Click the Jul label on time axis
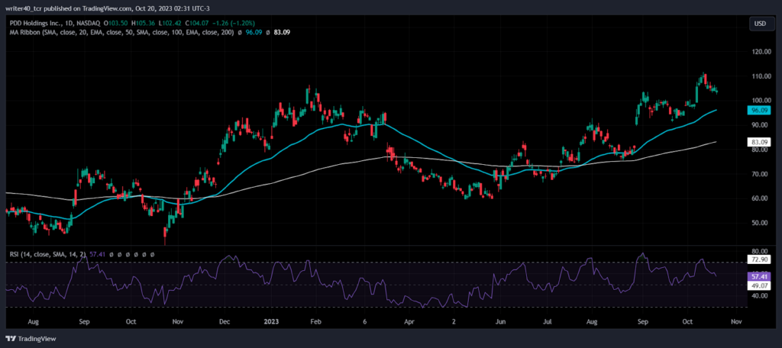Image resolution: width=782 pixels, height=348 pixels. tap(547, 322)
